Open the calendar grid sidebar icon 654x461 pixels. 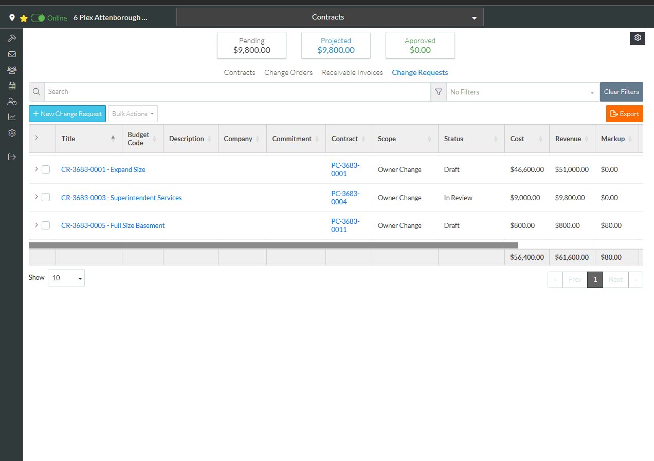[x=12, y=86]
